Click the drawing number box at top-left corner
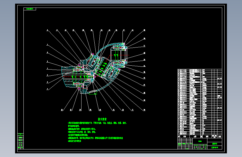Screen dimensions: 242x157 click(x=30, y=9)
